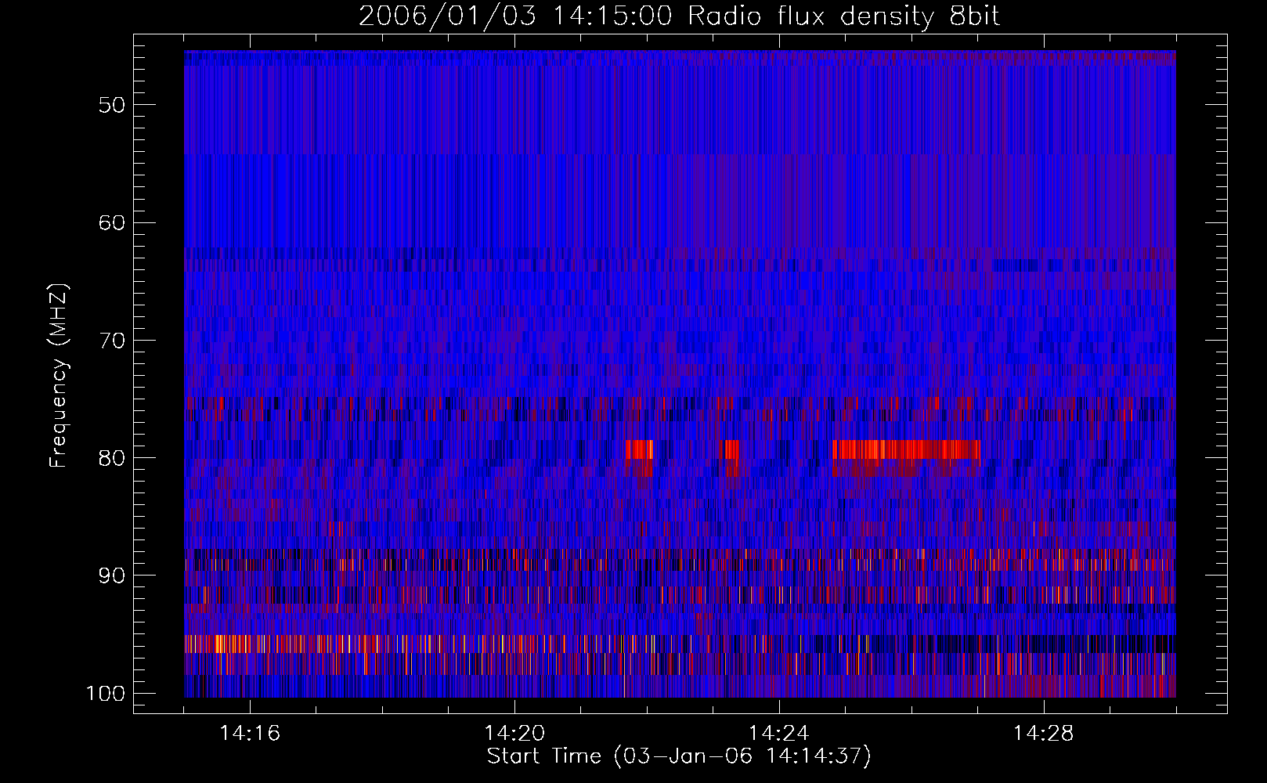Viewport: 1267px width, 783px height.
Task: Click the small red burst at 80 MHz near 14:23
Action: coord(732,449)
